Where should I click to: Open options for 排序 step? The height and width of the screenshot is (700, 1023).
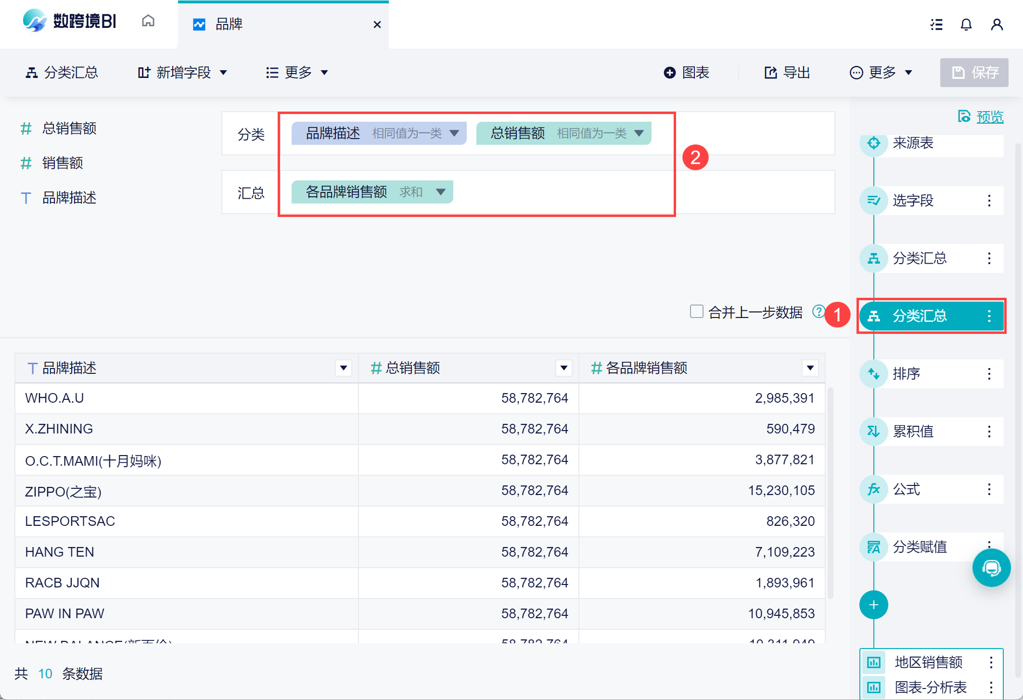click(x=989, y=374)
